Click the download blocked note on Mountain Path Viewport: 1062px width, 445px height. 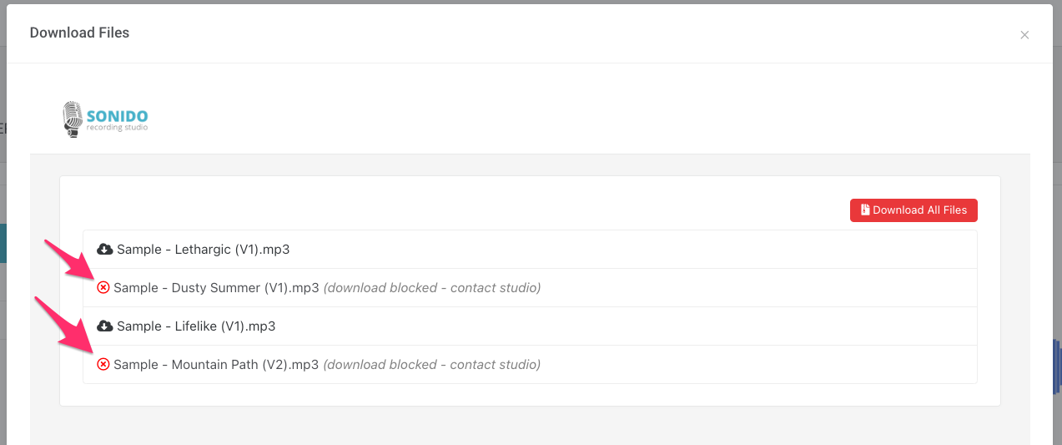point(431,364)
